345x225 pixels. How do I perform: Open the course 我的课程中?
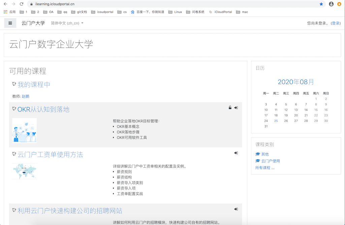[34, 85]
